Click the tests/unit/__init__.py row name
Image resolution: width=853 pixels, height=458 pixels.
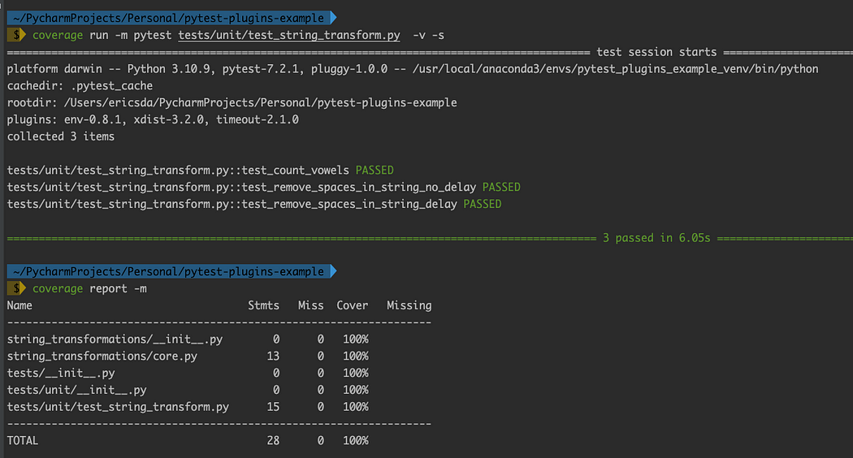(76, 390)
